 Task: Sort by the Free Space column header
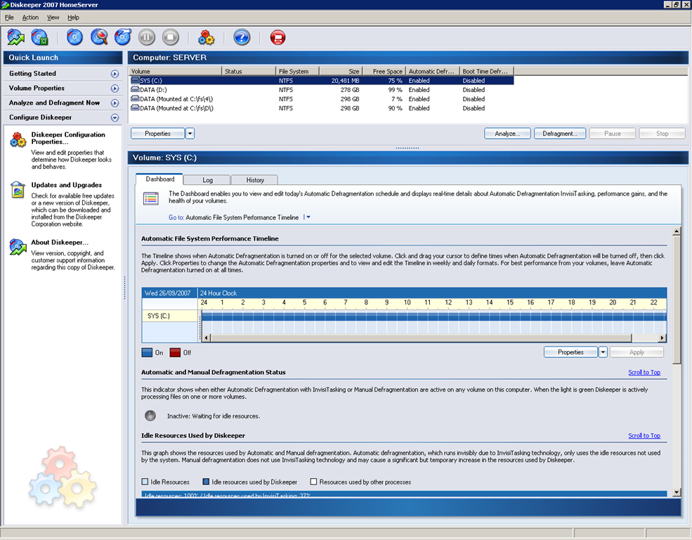tap(384, 71)
